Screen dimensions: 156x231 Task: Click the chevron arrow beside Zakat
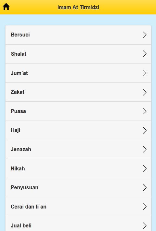tap(145, 92)
